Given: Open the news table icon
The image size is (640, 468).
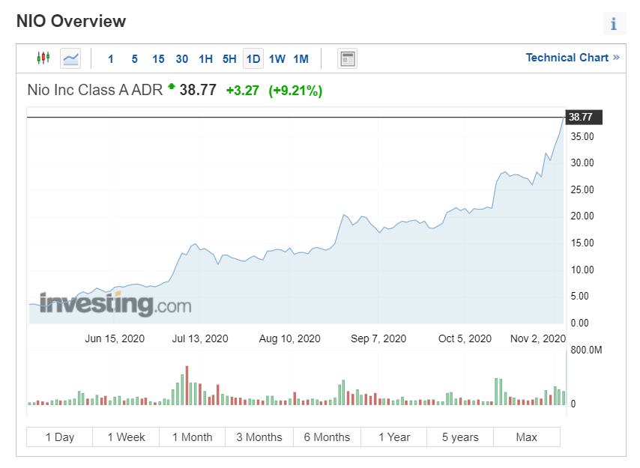Looking at the screenshot, I should [x=347, y=58].
